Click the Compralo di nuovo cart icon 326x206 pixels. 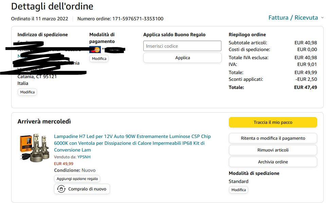(61, 189)
